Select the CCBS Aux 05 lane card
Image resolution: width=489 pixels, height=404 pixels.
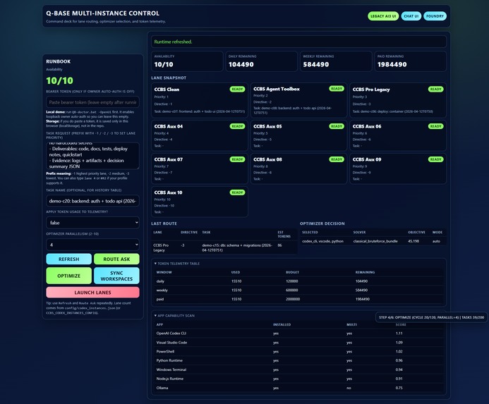pos(298,135)
